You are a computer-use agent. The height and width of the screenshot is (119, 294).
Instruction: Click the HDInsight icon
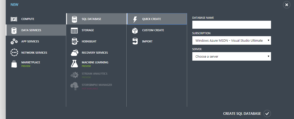74,41
